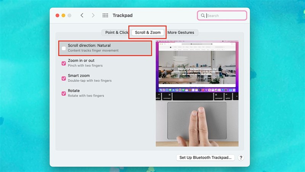Click 'Double-tap with two fingers' description
Viewport: 305px width, 172px height.
[x=90, y=81]
